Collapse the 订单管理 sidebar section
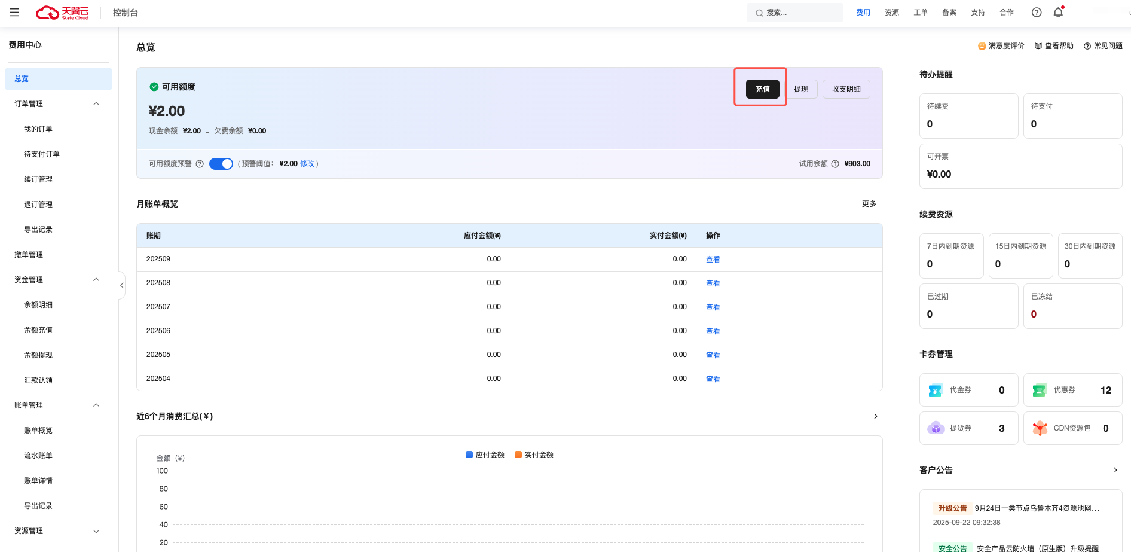The height and width of the screenshot is (552, 1131). (x=96, y=104)
